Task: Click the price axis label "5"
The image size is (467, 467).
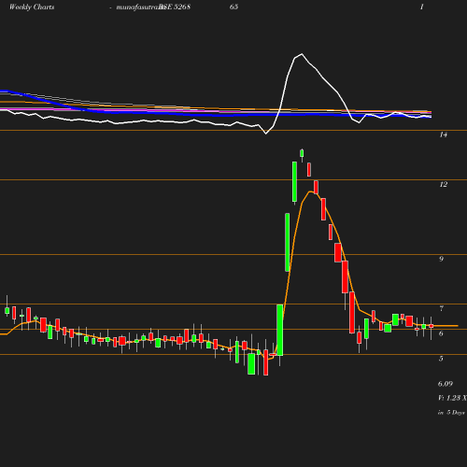Action: (x=441, y=359)
